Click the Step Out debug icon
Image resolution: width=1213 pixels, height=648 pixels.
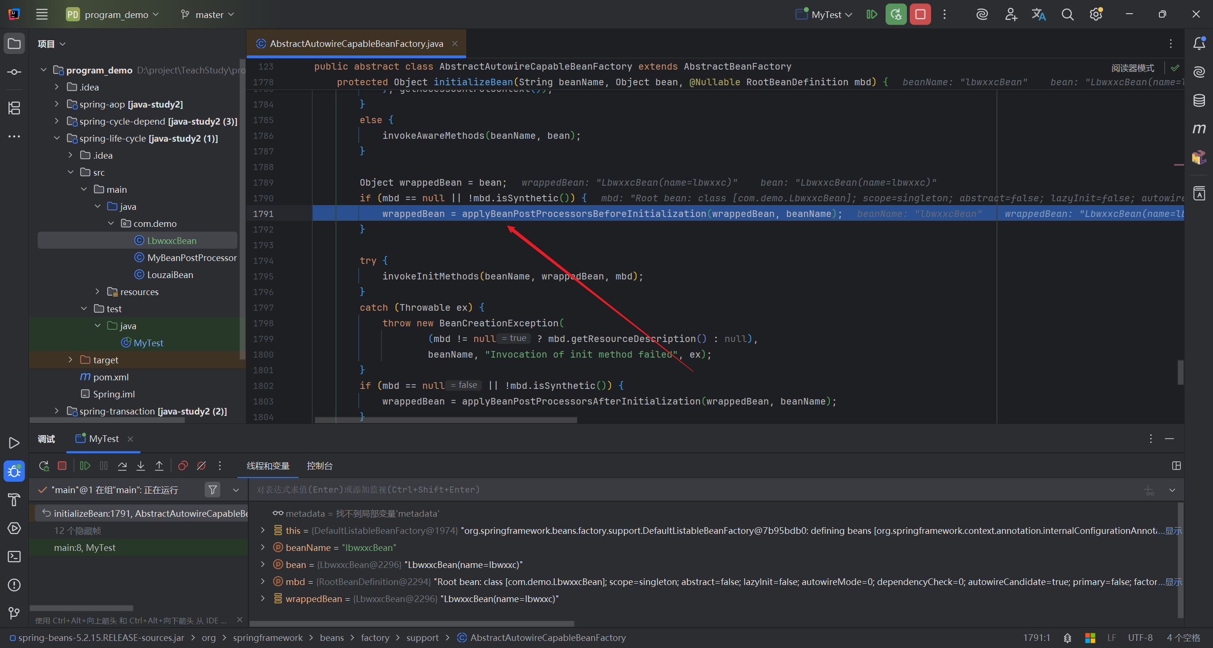(159, 466)
